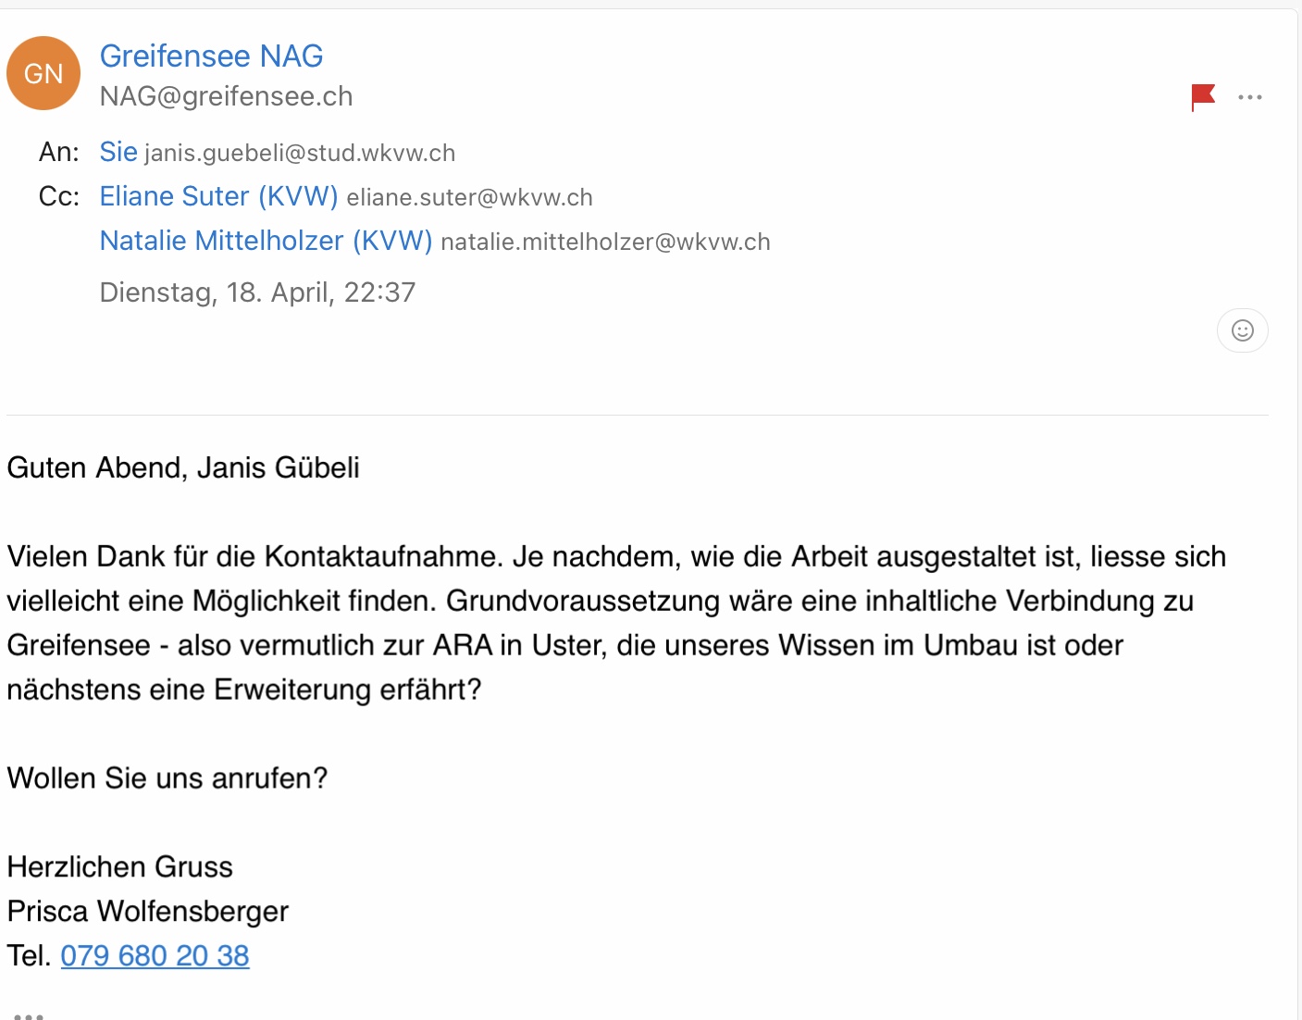Click the sender address NAG@greifensee.ch
This screenshot has width=1302, height=1020.
pyautogui.click(x=226, y=96)
